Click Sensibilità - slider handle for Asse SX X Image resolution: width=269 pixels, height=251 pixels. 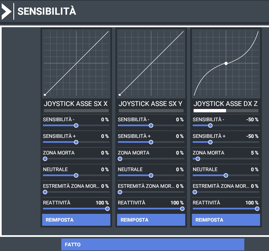coord(76,126)
